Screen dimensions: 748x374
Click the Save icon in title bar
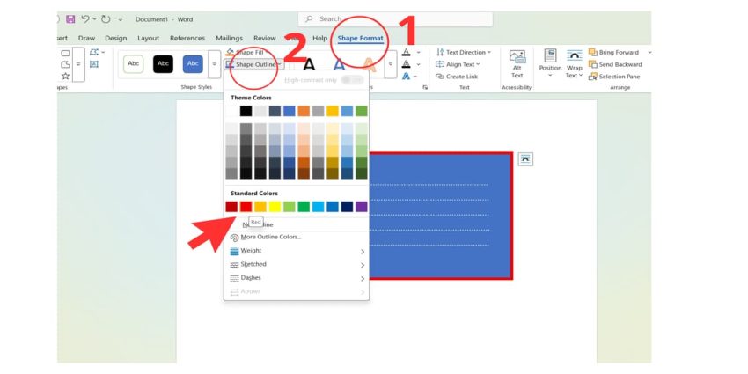tap(70, 18)
